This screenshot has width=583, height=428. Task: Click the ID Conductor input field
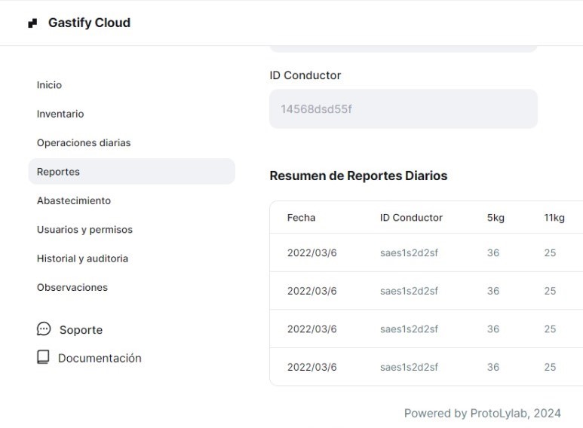403,109
